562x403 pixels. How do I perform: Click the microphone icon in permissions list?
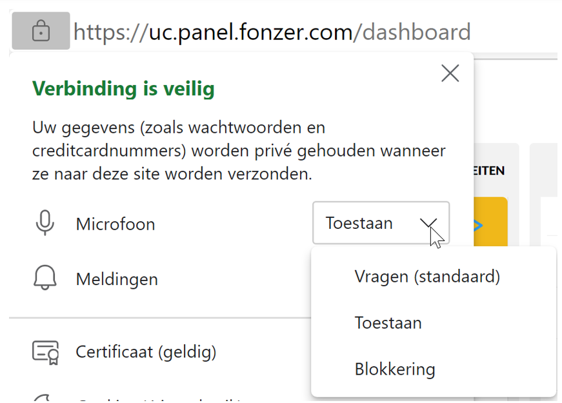click(x=45, y=223)
